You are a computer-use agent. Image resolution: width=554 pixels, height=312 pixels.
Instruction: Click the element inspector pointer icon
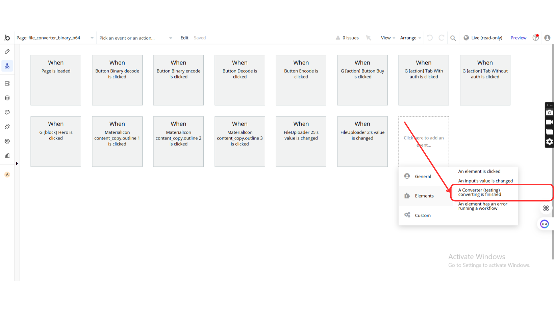coord(369,38)
